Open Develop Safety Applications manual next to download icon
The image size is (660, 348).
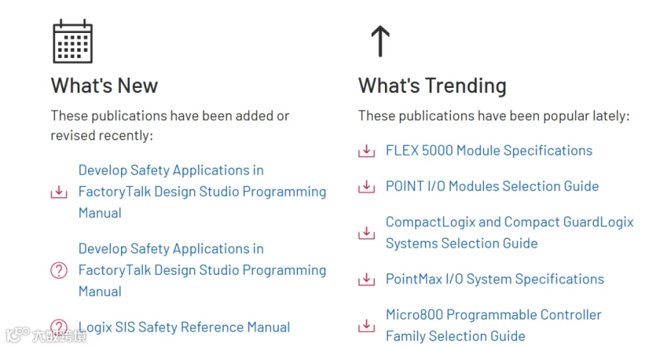pyautogui.click(x=202, y=192)
